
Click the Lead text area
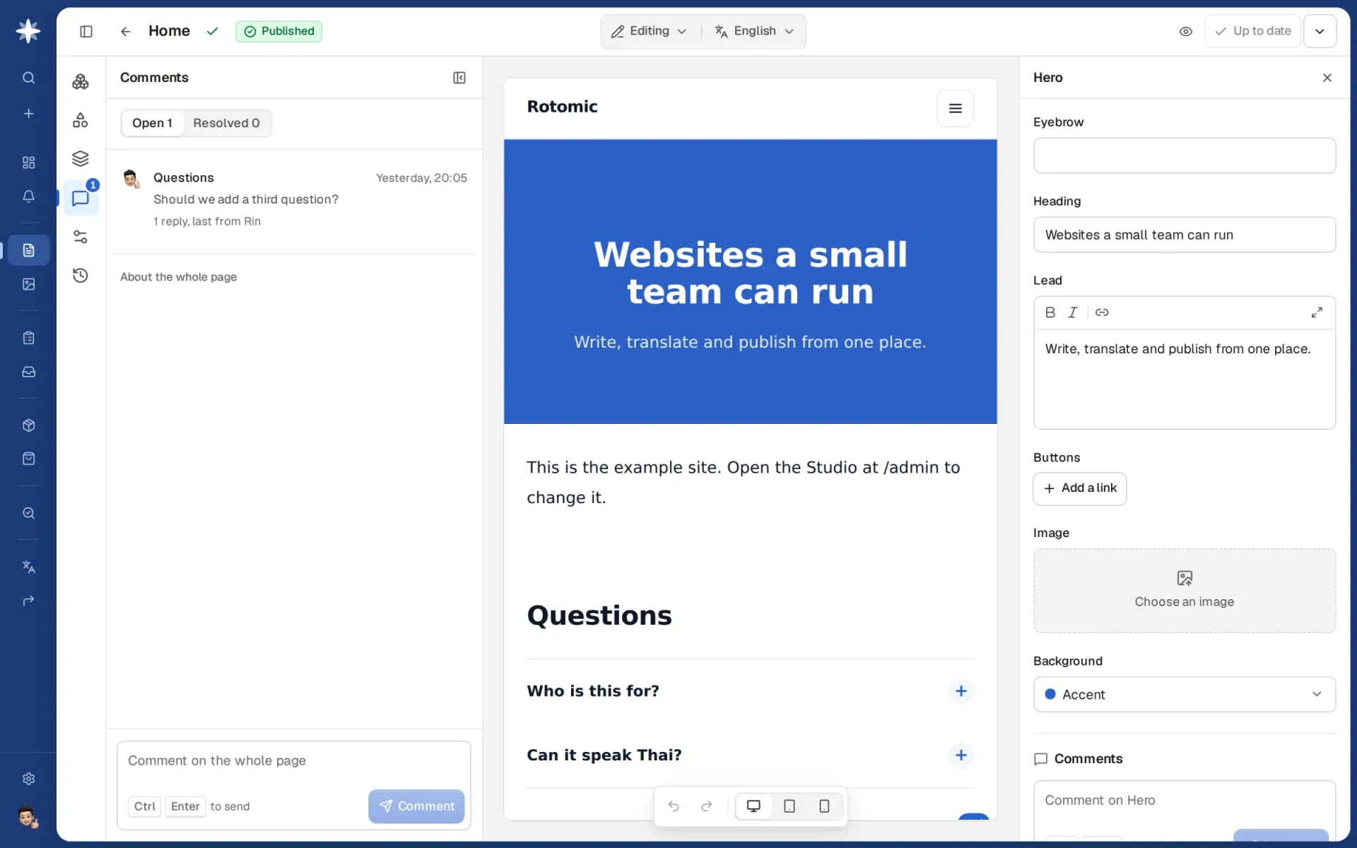click(1185, 379)
